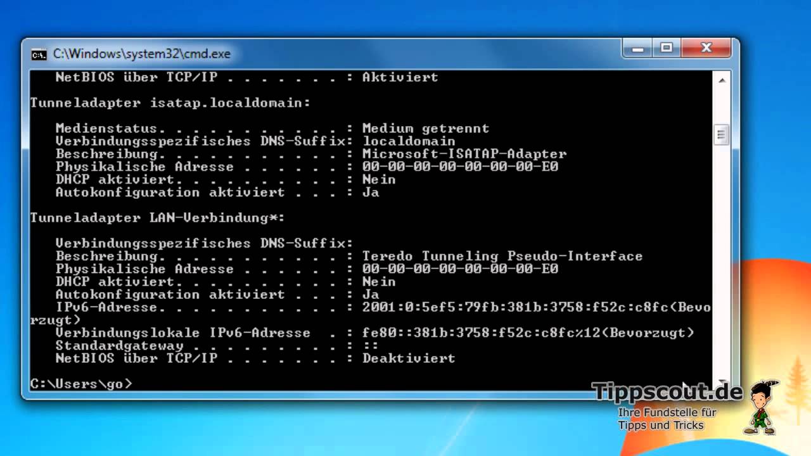
Task: Click the text "Microsoft-ISATAP-Adapter"
Action: (464, 154)
